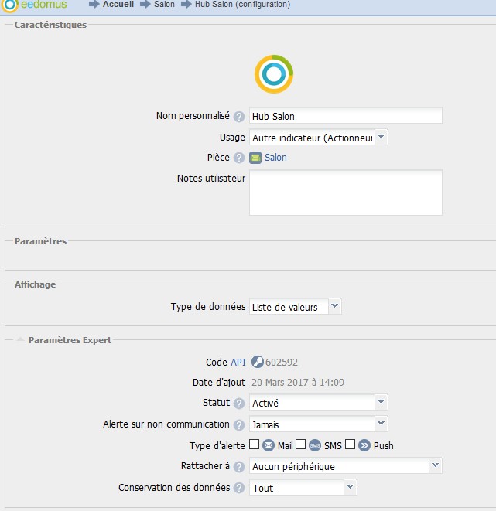Click the Paramètres Expert section title
Viewport: 496px width, 511px height.
(x=70, y=340)
